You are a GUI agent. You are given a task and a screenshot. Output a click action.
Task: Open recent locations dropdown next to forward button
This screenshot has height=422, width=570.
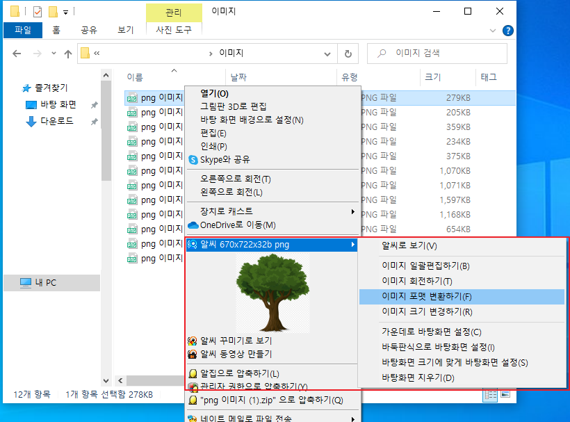[54, 53]
